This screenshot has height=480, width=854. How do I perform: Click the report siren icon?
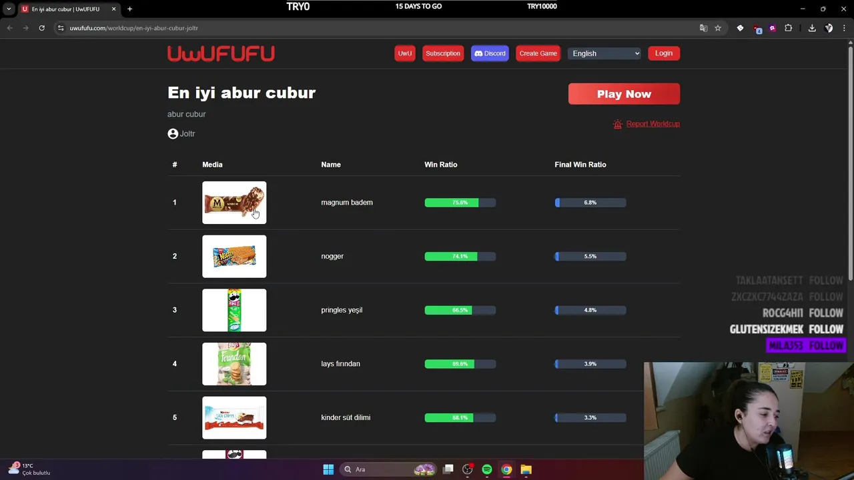tap(617, 124)
